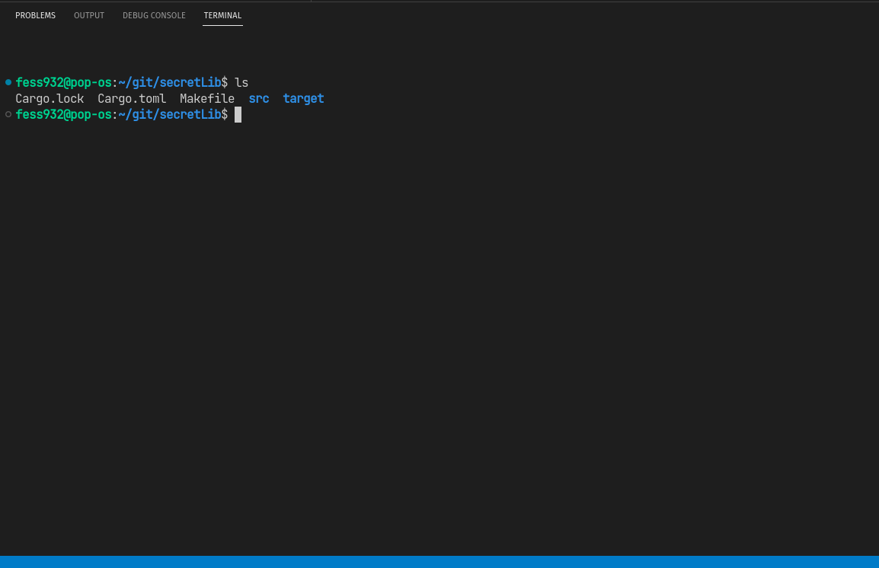This screenshot has height=568, width=879.
Task: Click the TERMINAL tab underline indicator
Action: click(x=222, y=26)
